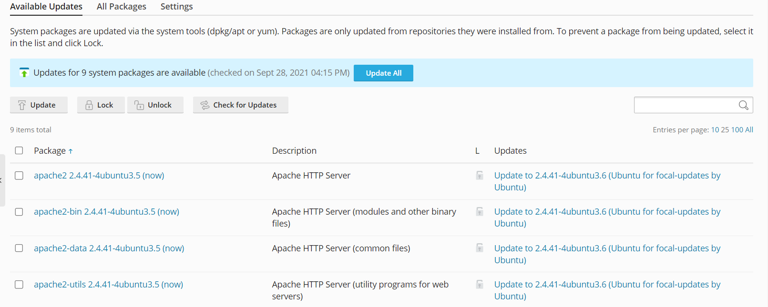This screenshot has height=307, width=768.
Task: Click lock status icon for apache2-data row
Action: 480,248
